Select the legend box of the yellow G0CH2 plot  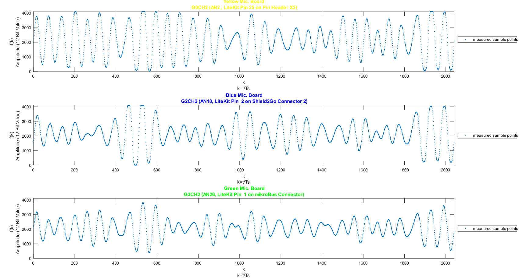pyautogui.click(x=487, y=39)
